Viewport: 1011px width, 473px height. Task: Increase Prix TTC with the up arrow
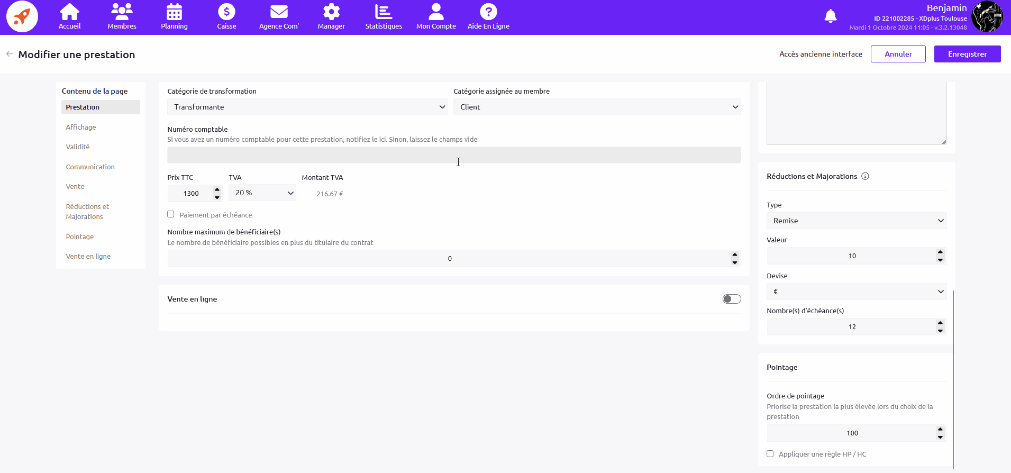pyautogui.click(x=217, y=189)
